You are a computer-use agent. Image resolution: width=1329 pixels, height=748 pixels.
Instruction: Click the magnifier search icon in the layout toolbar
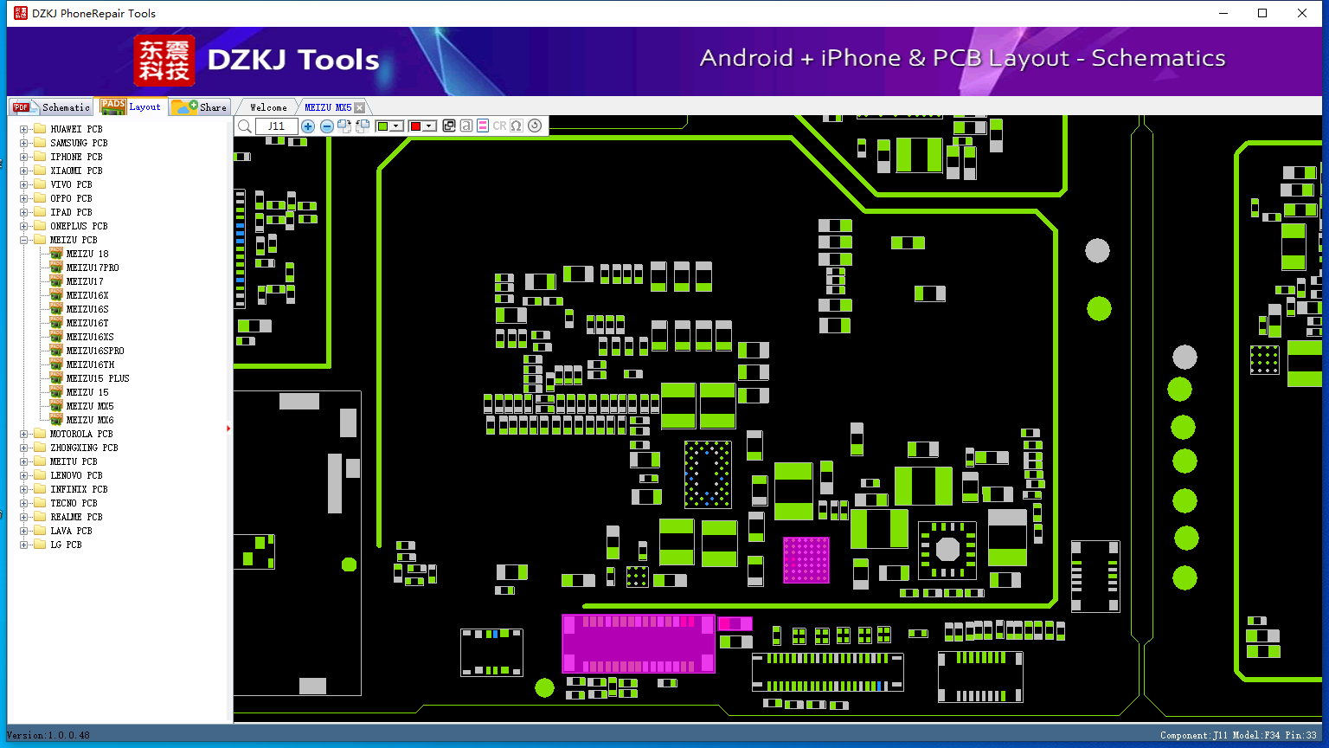click(x=245, y=126)
